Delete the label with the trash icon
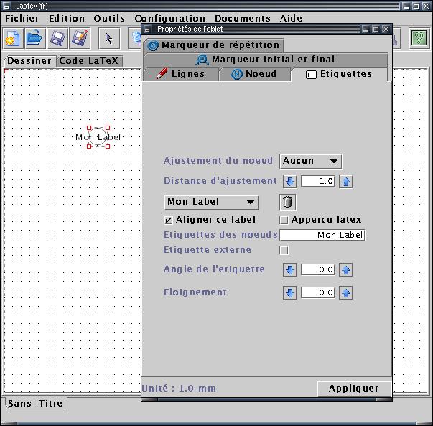433x426 pixels. click(287, 203)
